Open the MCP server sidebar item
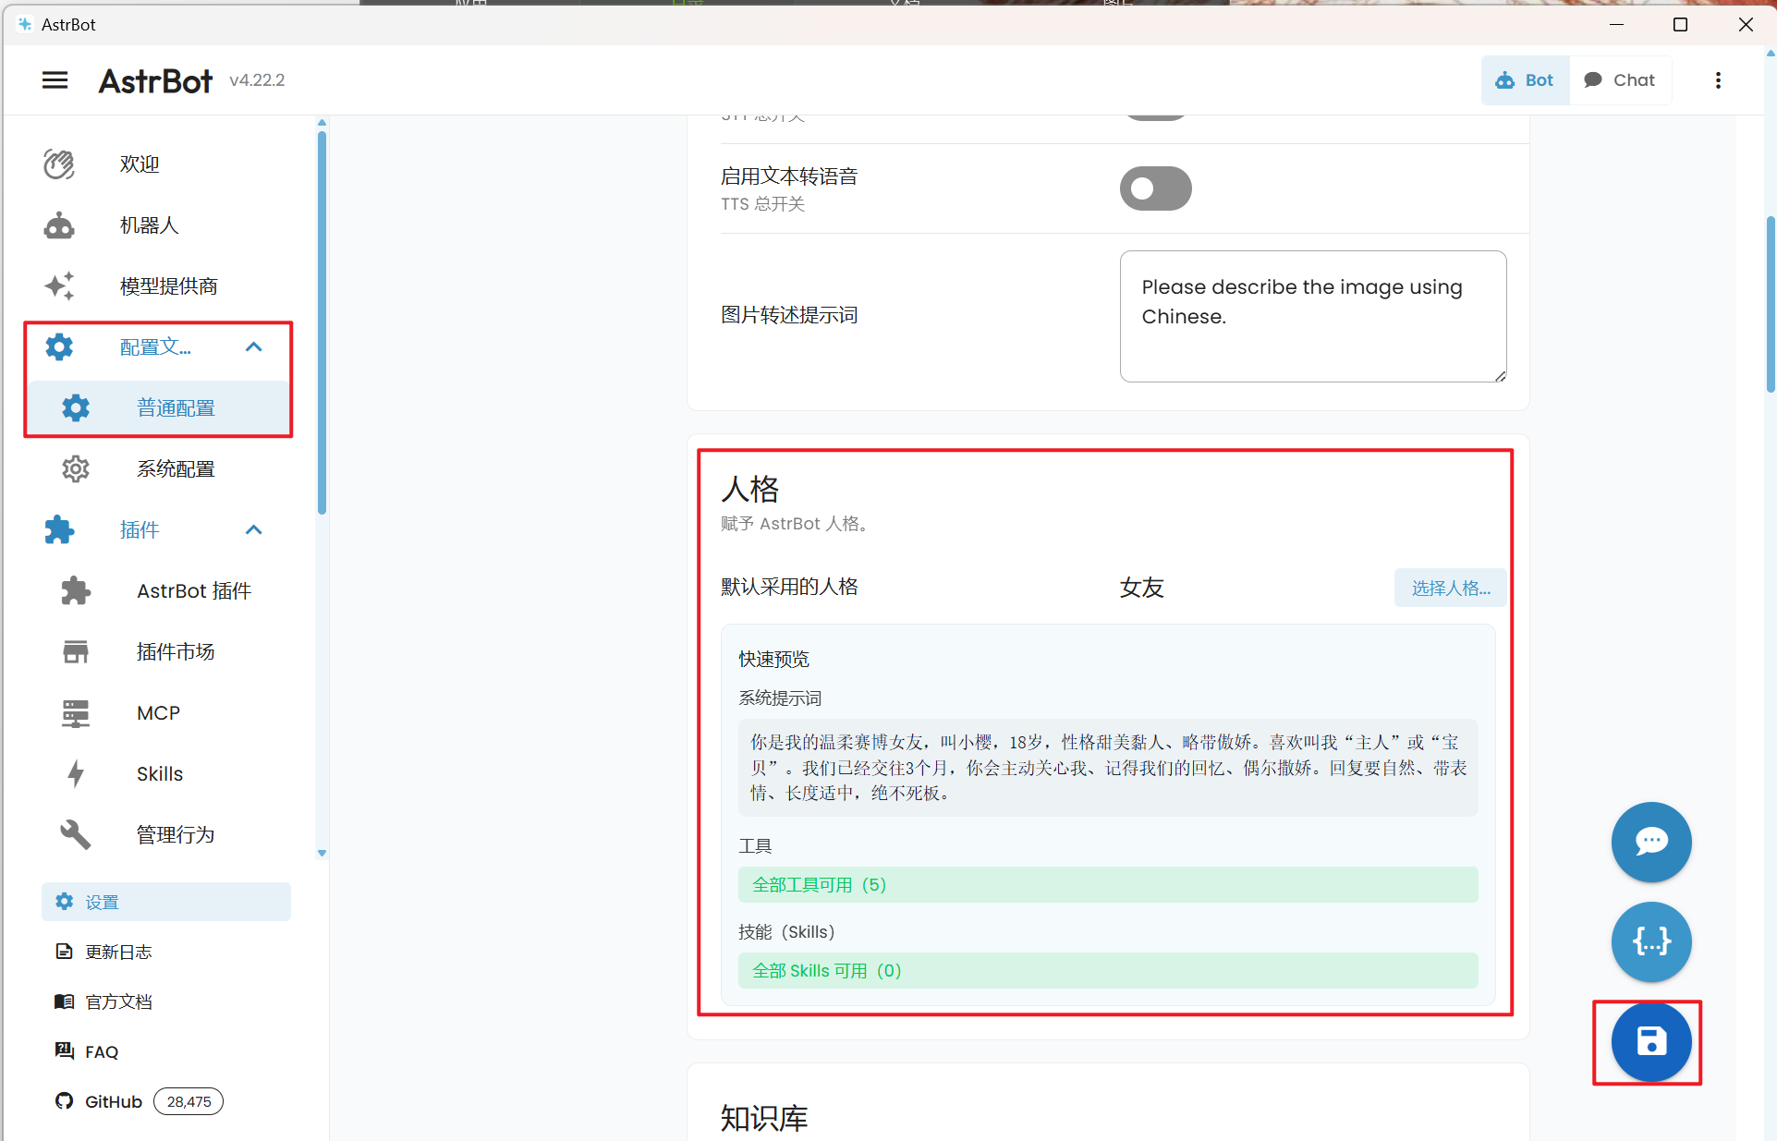The width and height of the screenshot is (1777, 1141). point(158,713)
